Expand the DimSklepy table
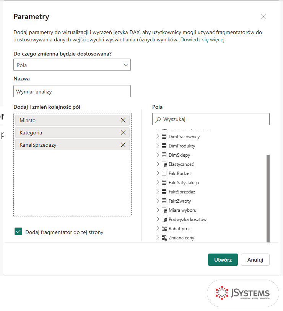 click(158, 155)
